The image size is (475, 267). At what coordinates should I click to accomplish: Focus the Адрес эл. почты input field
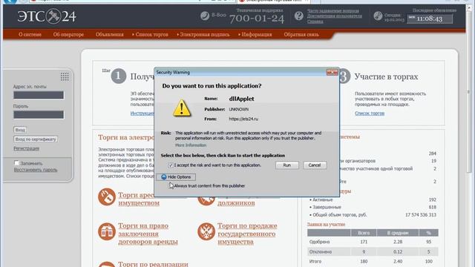click(39, 95)
